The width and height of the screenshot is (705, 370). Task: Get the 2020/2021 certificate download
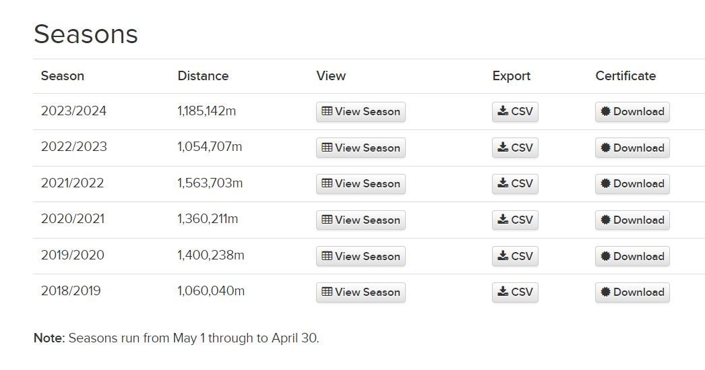(x=632, y=220)
